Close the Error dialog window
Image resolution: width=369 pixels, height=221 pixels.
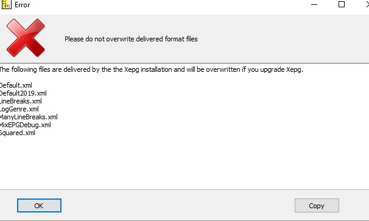pos(367,4)
